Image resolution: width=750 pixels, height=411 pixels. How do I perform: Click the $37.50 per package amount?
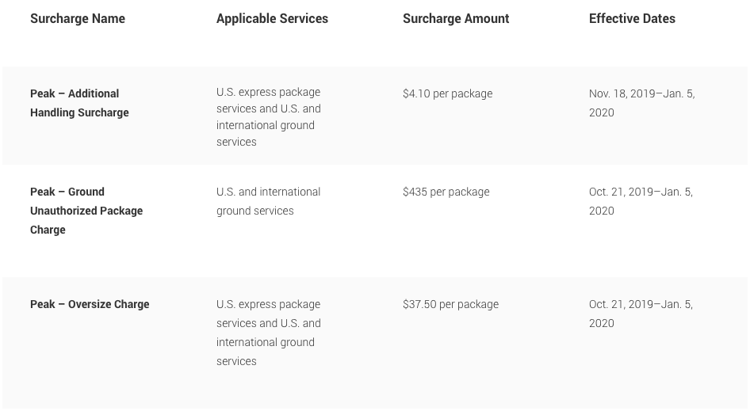point(450,304)
